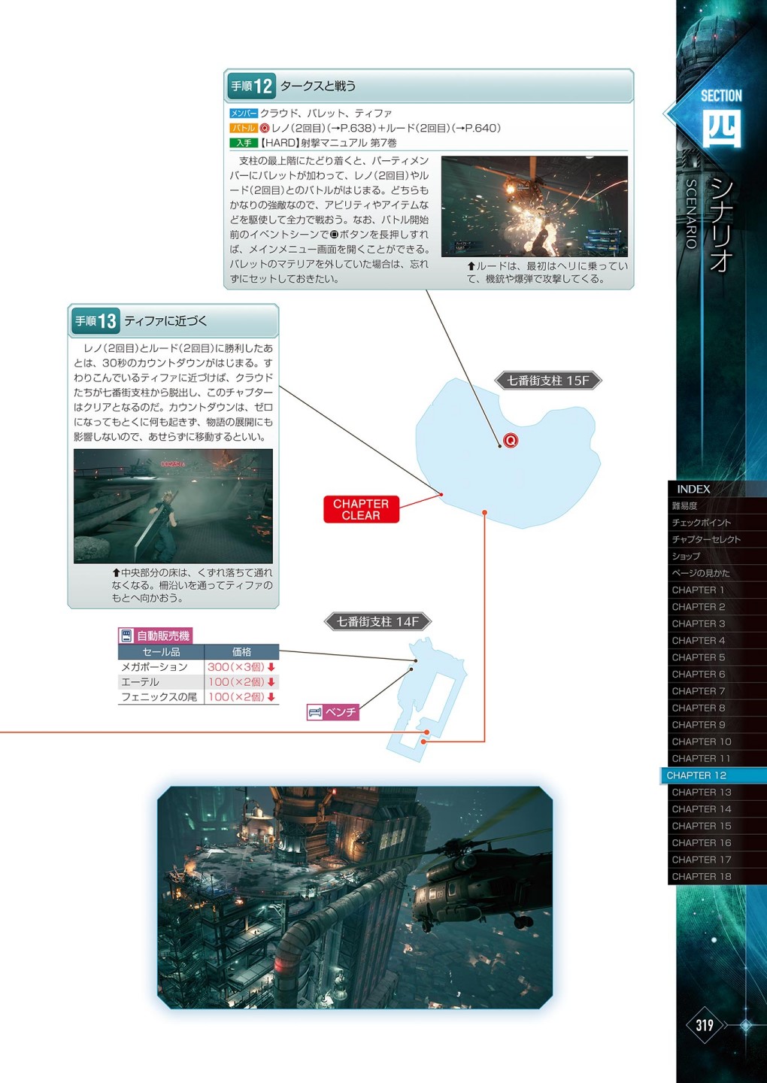Click red down arrow beside メガポーション price

(x=271, y=667)
